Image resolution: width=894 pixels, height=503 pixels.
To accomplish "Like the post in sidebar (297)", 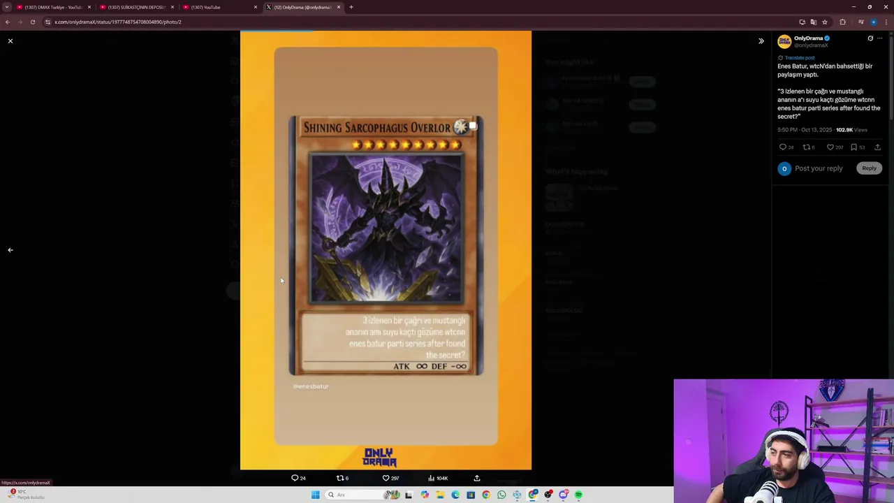I will (x=835, y=147).
